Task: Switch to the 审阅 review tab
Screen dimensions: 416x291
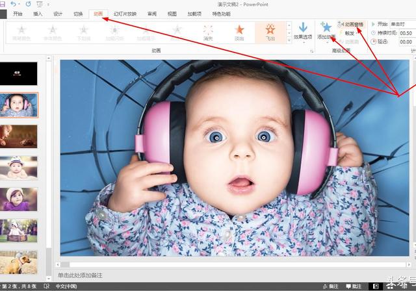Action: [x=152, y=14]
